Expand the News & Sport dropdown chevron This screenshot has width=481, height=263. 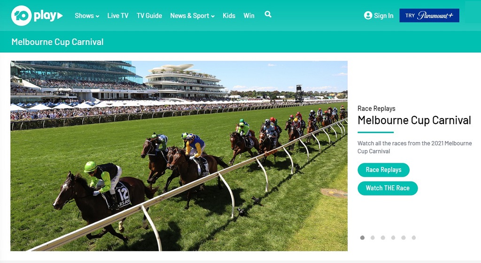213,16
